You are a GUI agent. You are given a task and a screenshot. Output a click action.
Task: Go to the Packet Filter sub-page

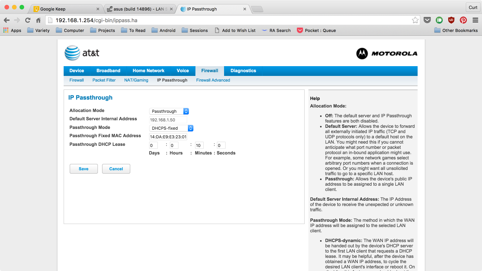tap(104, 80)
